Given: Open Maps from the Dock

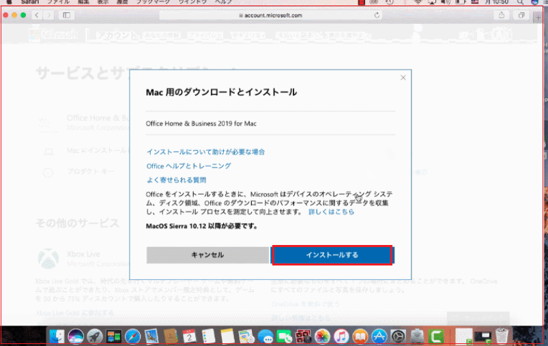Looking at the screenshot, I should click(x=246, y=336).
